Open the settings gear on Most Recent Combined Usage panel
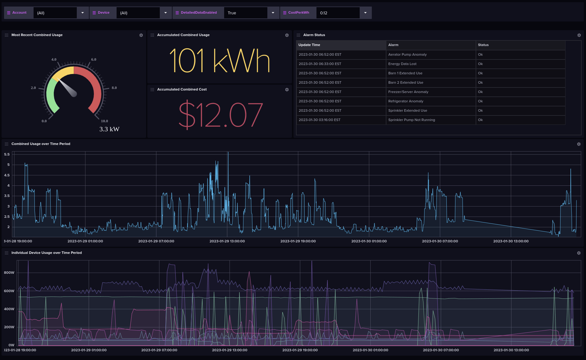The width and height of the screenshot is (586, 360). pyautogui.click(x=141, y=35)
